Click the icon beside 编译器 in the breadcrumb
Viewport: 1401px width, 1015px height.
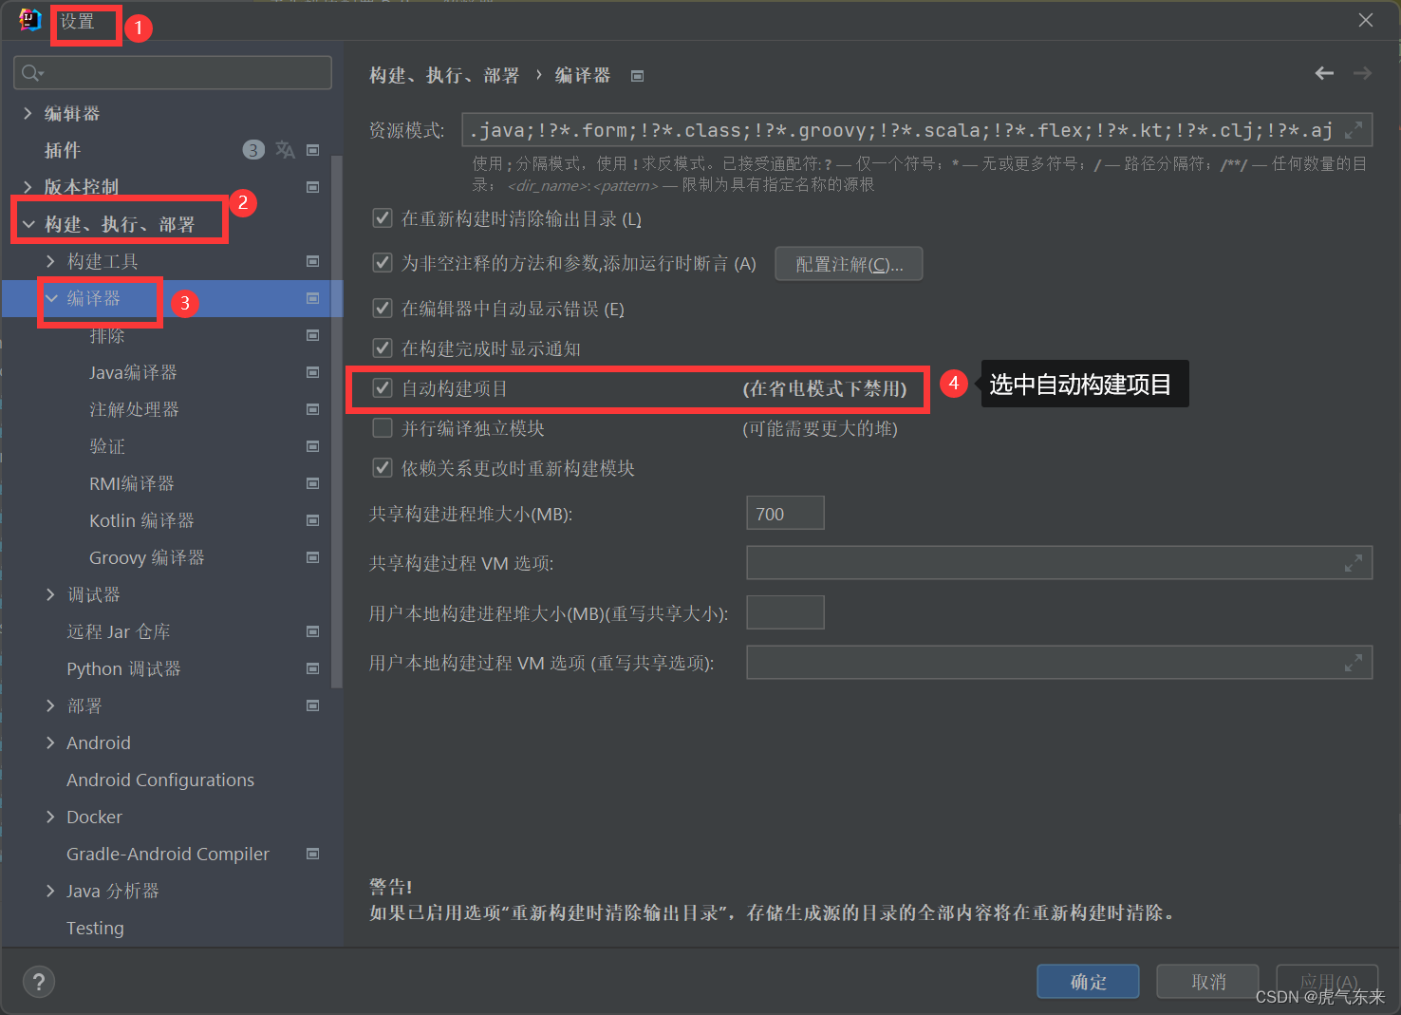tap(636, 75)
